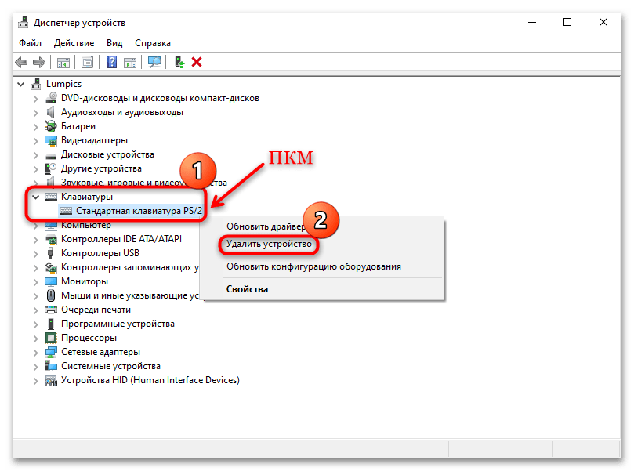Click the blue Help question mark icon
Screen dimensions: 634x471
[x=112, y=62]
